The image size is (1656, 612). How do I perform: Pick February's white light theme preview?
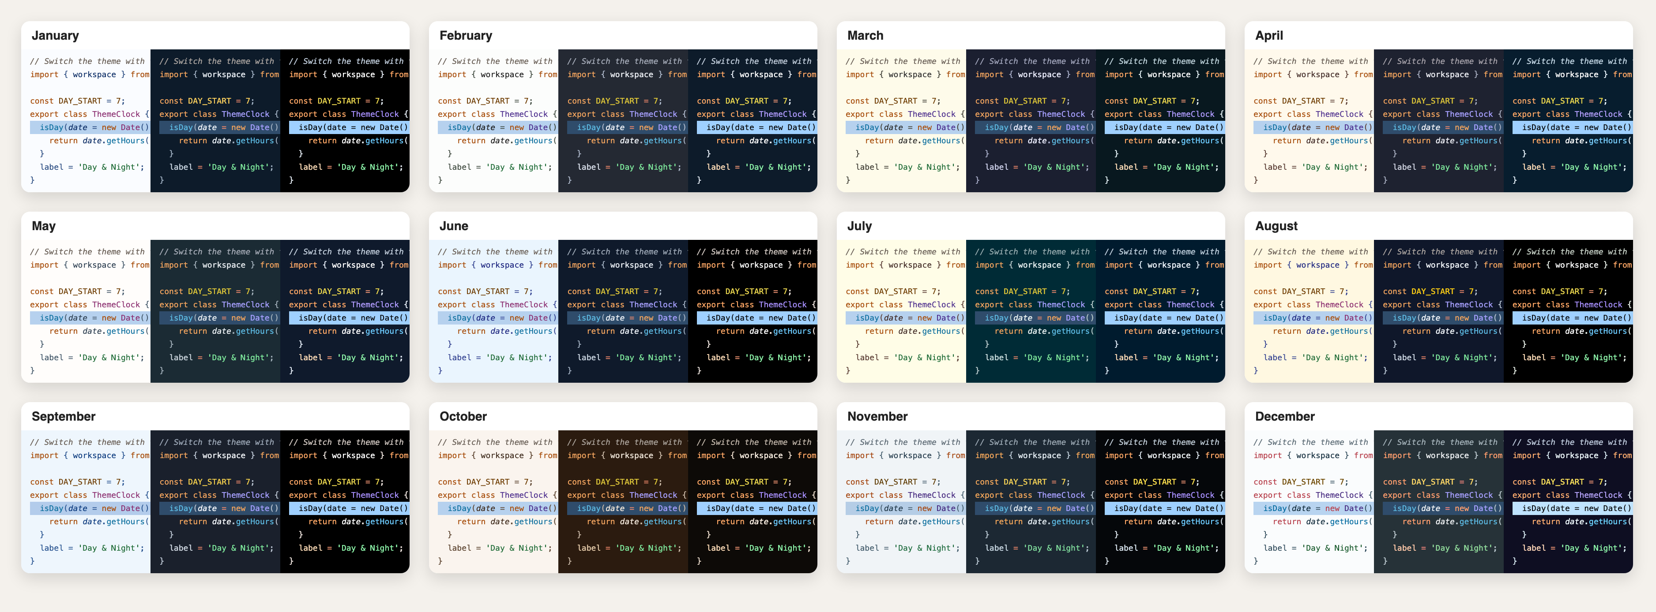coord(494,121)
